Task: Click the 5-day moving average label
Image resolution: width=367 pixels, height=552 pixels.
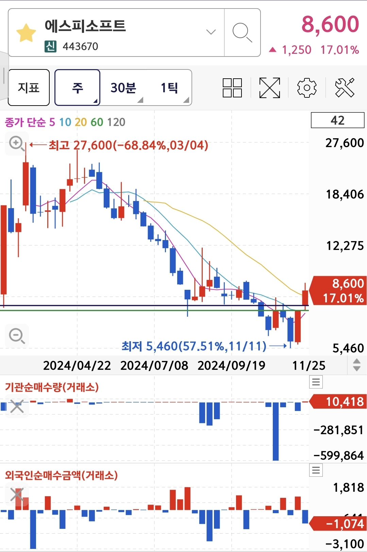Action: coord(52,122)
